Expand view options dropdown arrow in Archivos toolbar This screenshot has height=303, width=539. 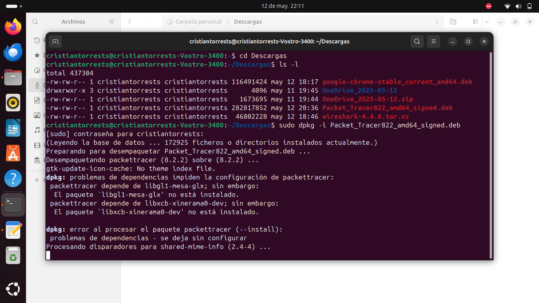tap(487, 22)
